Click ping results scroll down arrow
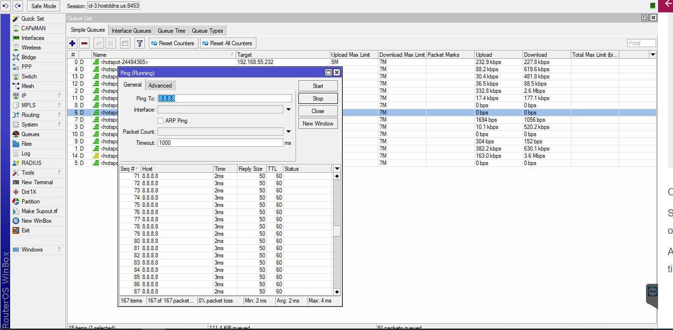673x330 pixels. [x=336, y=292]
